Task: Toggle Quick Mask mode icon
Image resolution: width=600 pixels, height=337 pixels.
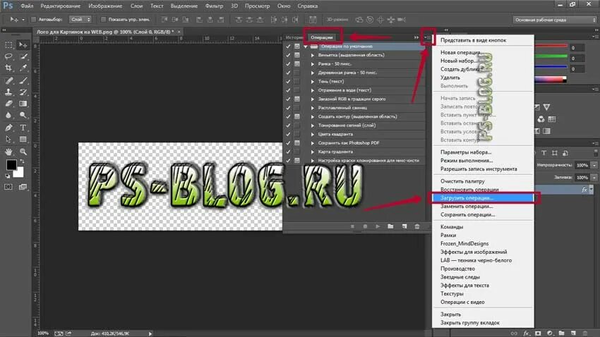Action: 8,187
